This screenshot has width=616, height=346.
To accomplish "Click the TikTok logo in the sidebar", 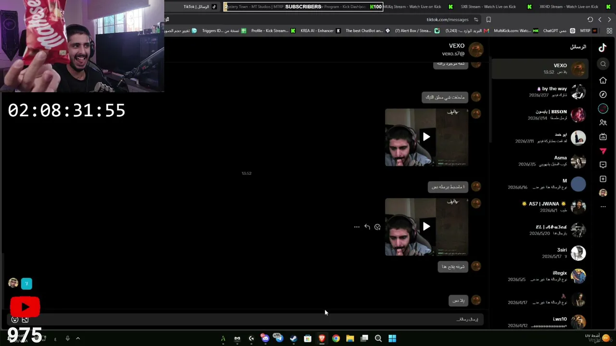I will (x=603, y=47).
